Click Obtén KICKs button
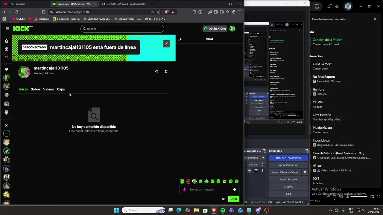383x215 pixels. pyautogui.click(x=215, y=29)
